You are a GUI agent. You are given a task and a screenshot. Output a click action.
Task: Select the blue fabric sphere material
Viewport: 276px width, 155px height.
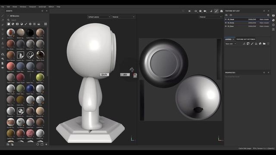pyautogui.click(x=30, y=89)
